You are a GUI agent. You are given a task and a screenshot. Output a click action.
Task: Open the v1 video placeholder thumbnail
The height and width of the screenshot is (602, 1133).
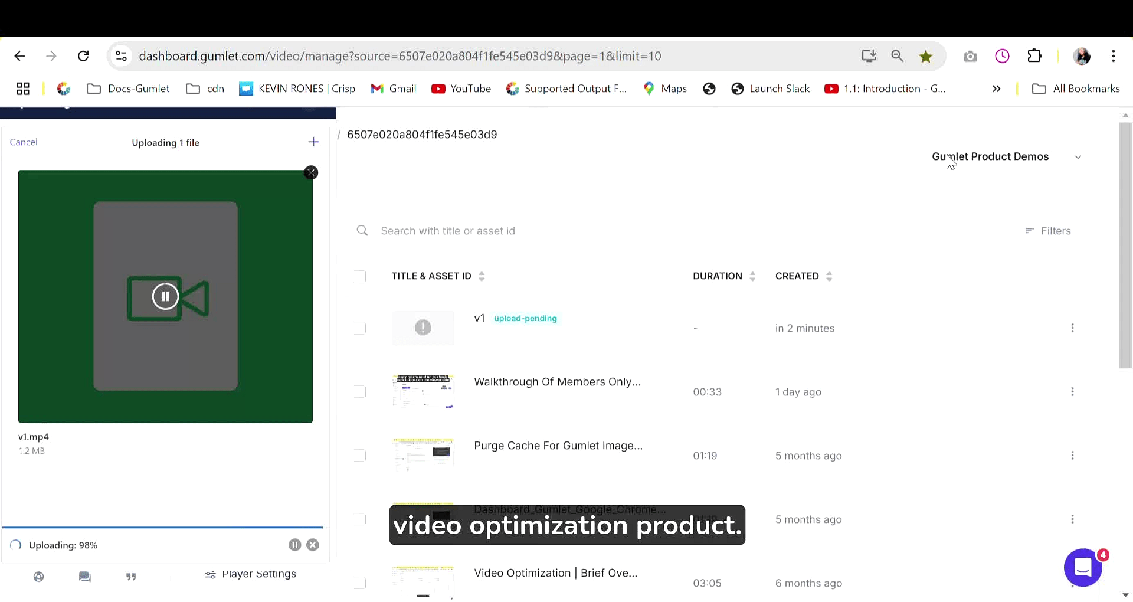pos(423,328)
